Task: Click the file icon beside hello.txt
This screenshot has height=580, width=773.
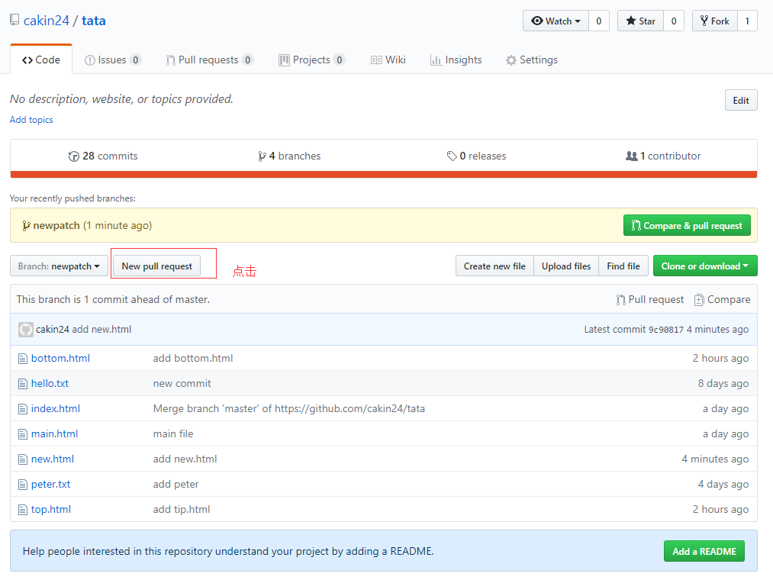Action: coord(23,384)
